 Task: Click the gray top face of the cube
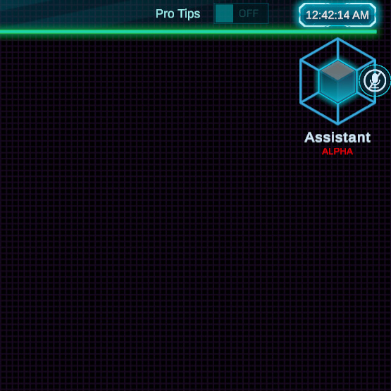(x=337, y=70)
